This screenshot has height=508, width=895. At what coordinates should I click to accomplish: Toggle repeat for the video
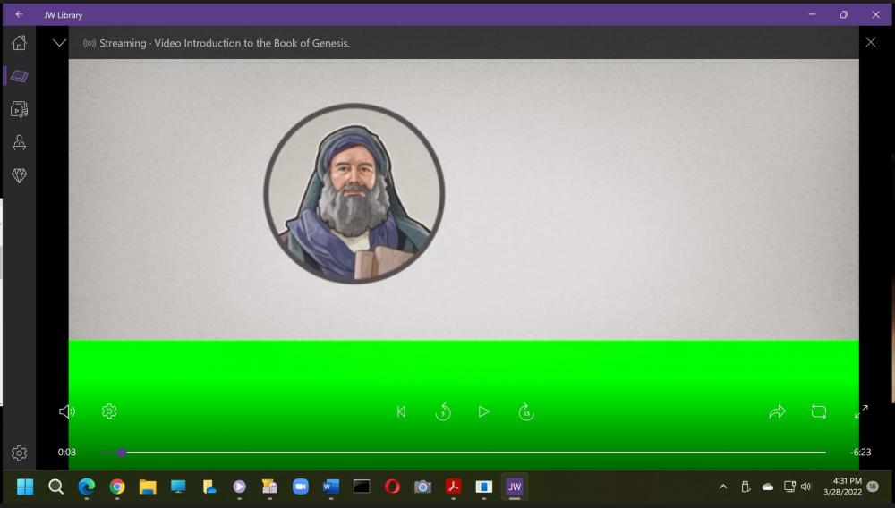(x=819, y=411)
